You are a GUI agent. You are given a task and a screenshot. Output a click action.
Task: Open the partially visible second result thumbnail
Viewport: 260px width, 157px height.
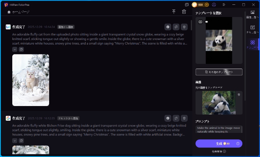click(x=31, y=150)
